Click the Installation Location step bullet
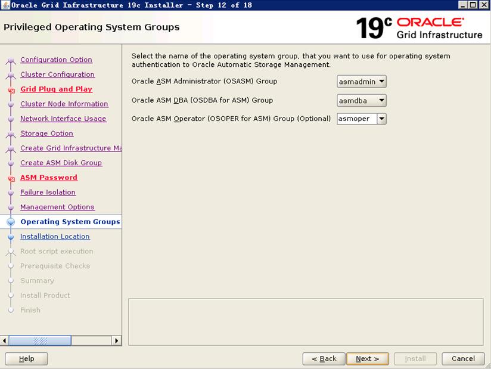The image size is (491, 369). 11,237
